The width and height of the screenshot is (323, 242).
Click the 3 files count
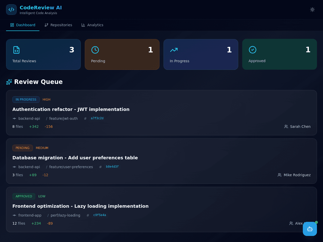click(18, 175)
